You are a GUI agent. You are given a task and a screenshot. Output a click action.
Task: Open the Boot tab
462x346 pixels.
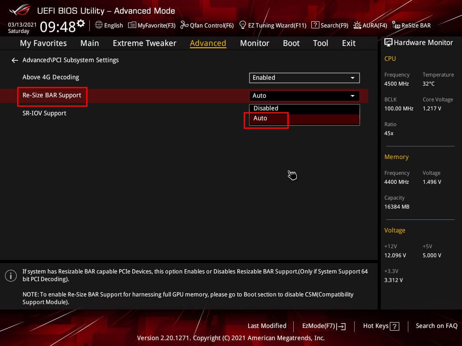291,43
